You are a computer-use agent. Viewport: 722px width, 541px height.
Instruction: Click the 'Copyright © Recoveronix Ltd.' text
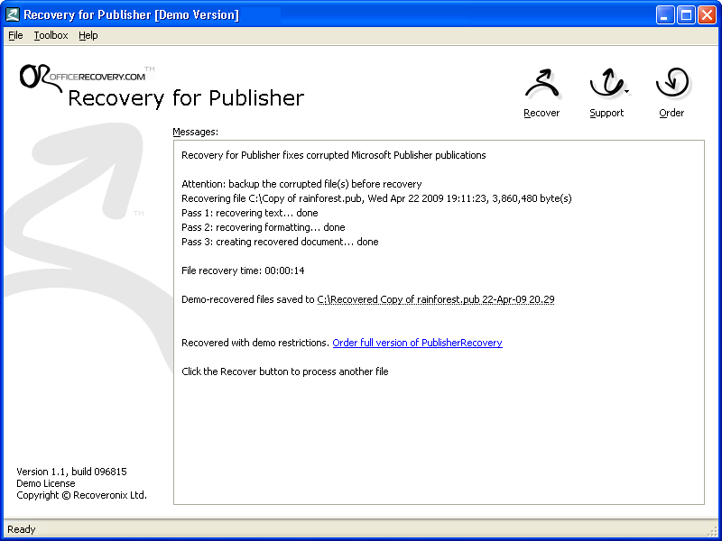click(81, 495)
